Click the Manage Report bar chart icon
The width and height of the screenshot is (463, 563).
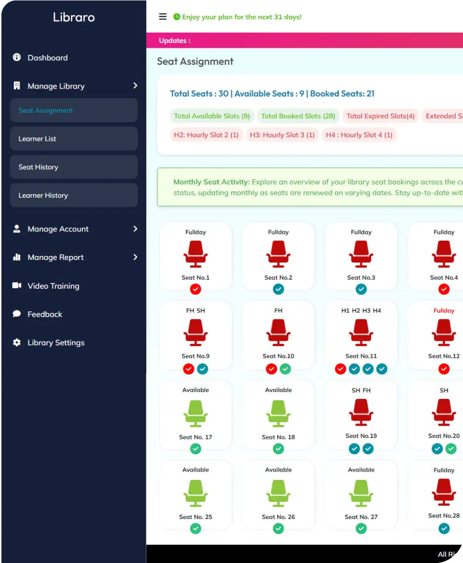pos(17,257)
